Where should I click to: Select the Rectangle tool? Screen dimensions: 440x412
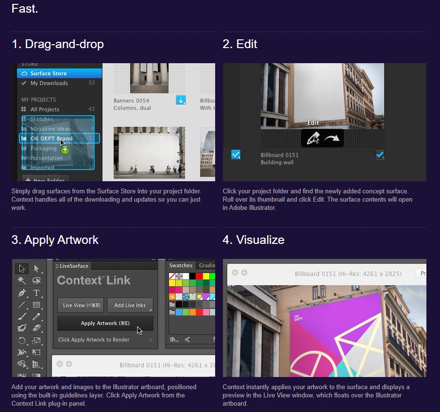[36, 305]
